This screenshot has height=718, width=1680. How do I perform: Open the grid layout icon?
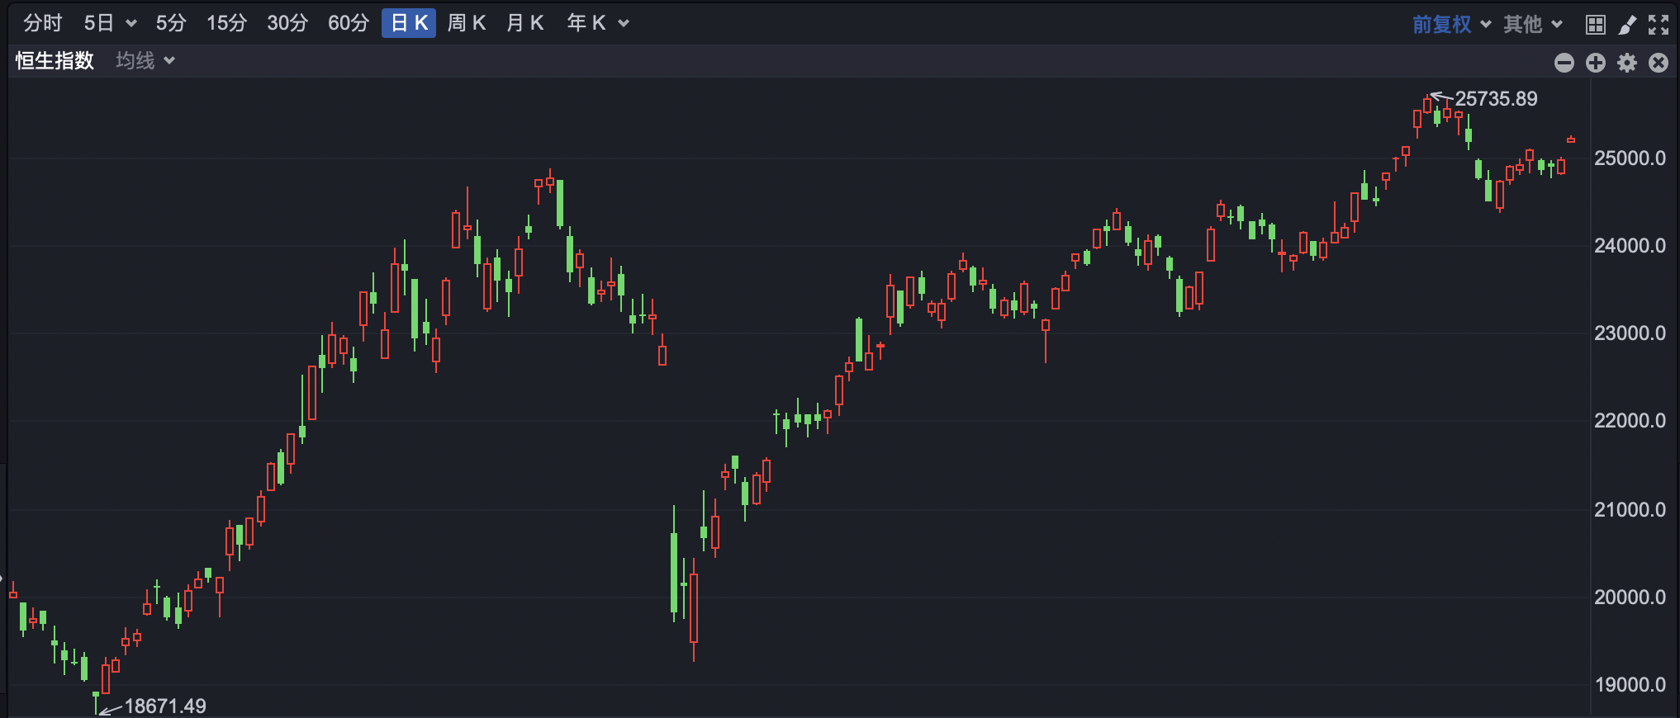(1595, 25)
